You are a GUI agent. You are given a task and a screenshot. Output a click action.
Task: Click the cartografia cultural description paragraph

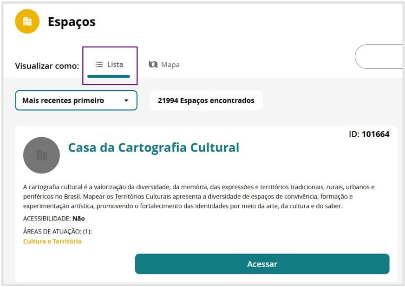[x=199, y=196]
